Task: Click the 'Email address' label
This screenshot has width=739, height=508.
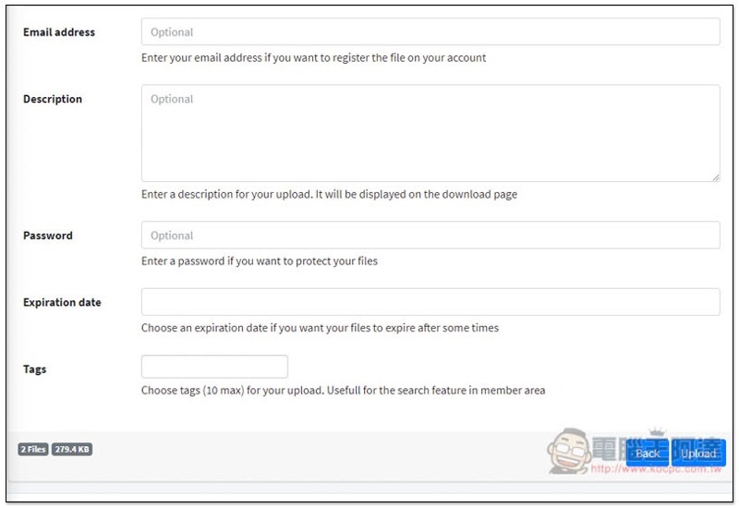Action: click(x=59, y=32)
